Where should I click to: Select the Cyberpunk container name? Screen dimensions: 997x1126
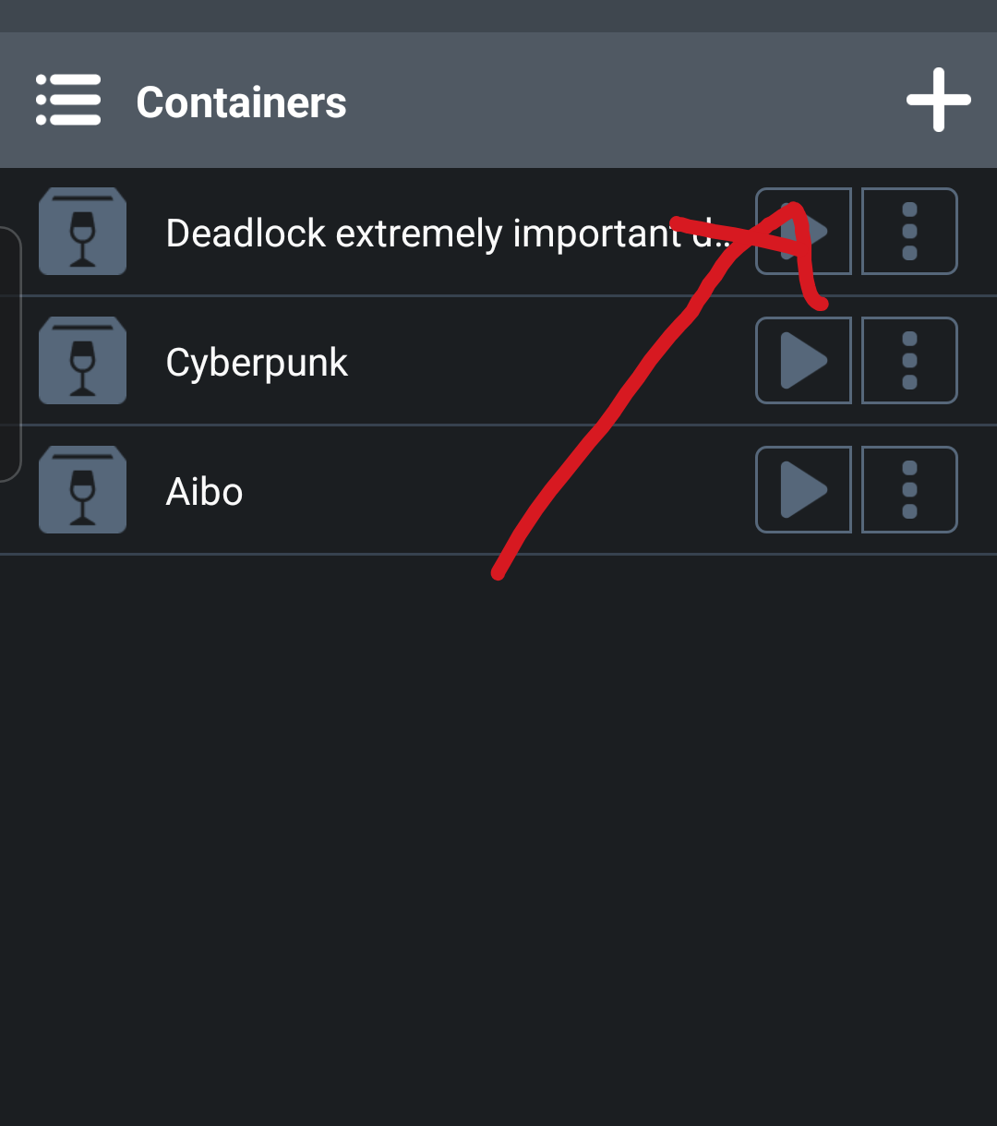(257, 363)
